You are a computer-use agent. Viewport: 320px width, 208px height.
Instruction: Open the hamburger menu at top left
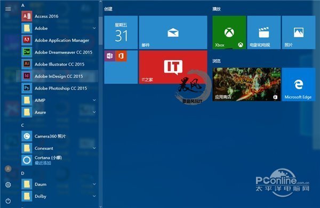pyautogui.click(x=8, y=9)
